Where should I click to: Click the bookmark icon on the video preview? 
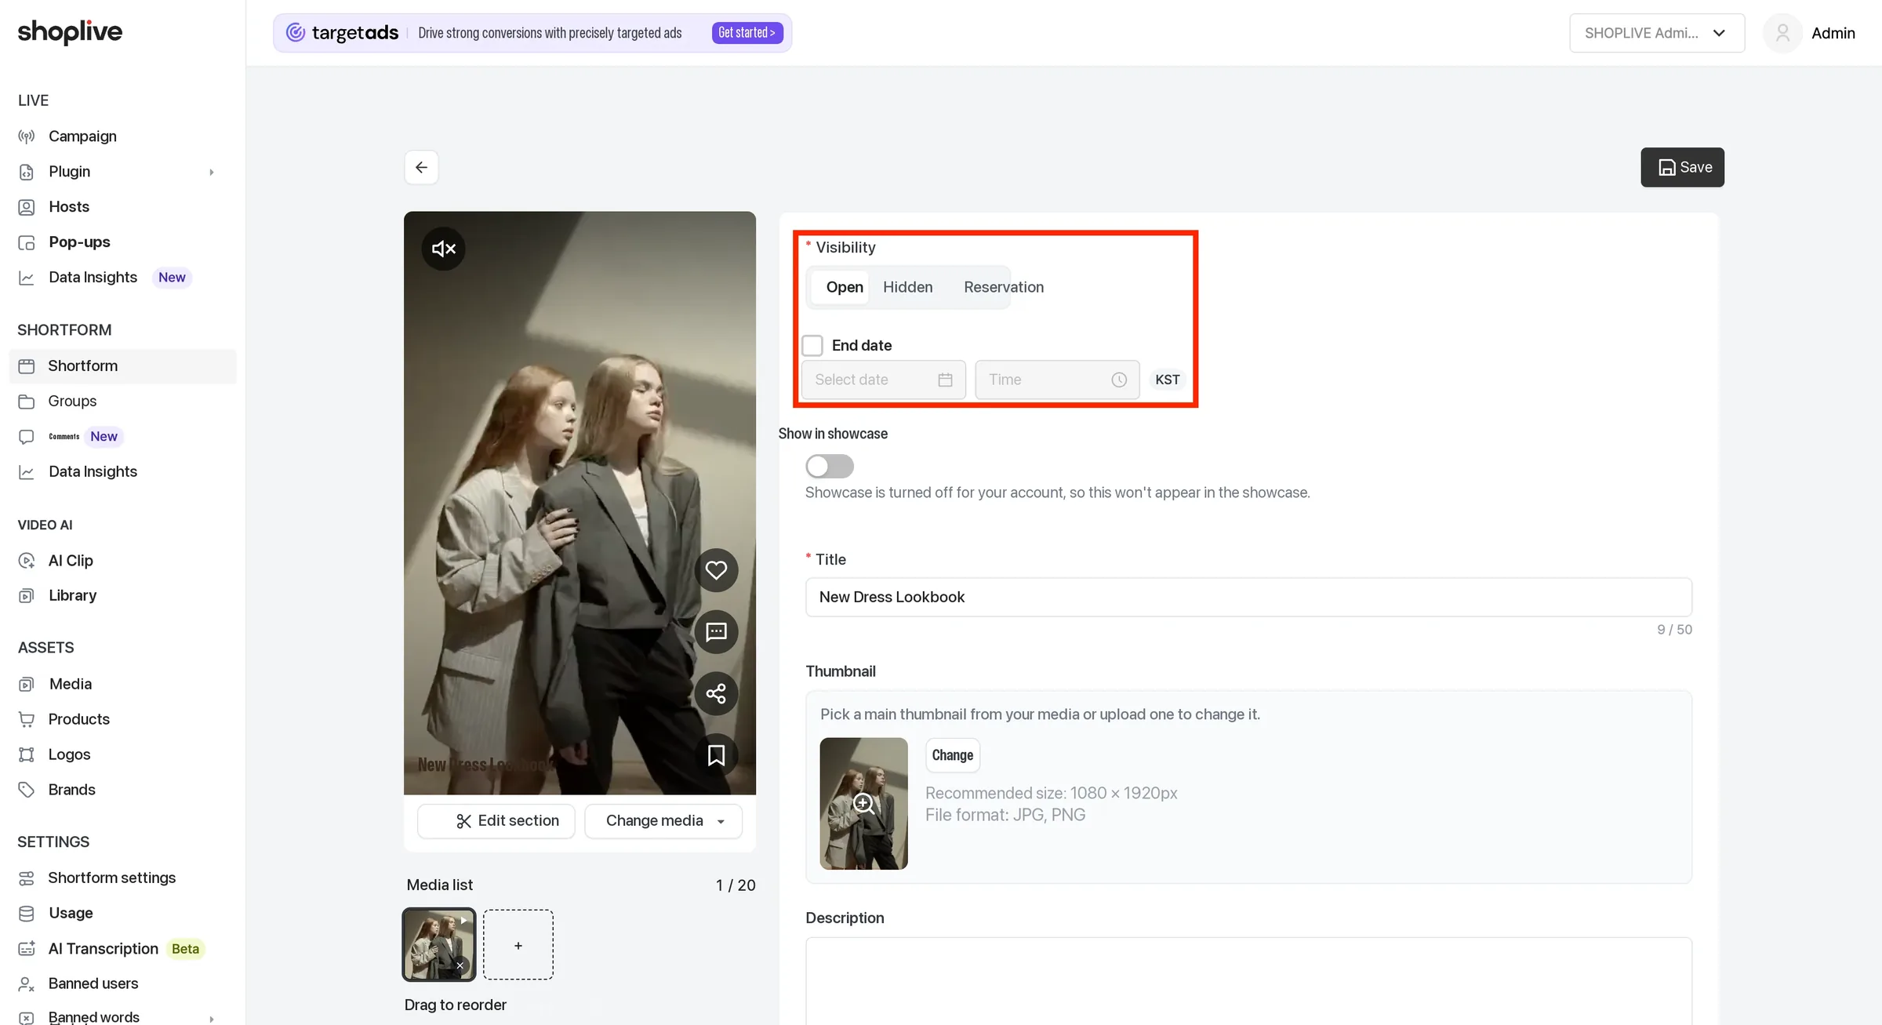point(716,755)
